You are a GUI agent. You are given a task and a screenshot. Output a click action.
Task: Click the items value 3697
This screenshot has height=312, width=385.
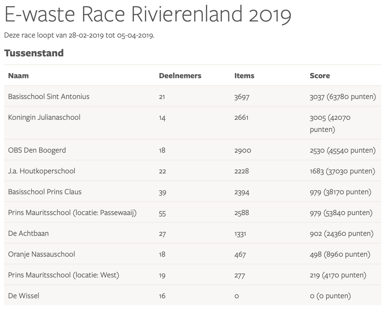point(242,97)
